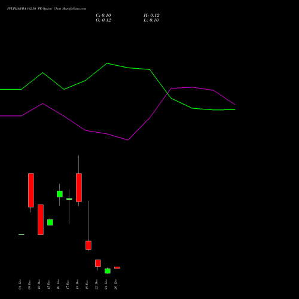Click the purple indicator line's lowest trough
Screen dimensions: 299x299
(128, 140)
